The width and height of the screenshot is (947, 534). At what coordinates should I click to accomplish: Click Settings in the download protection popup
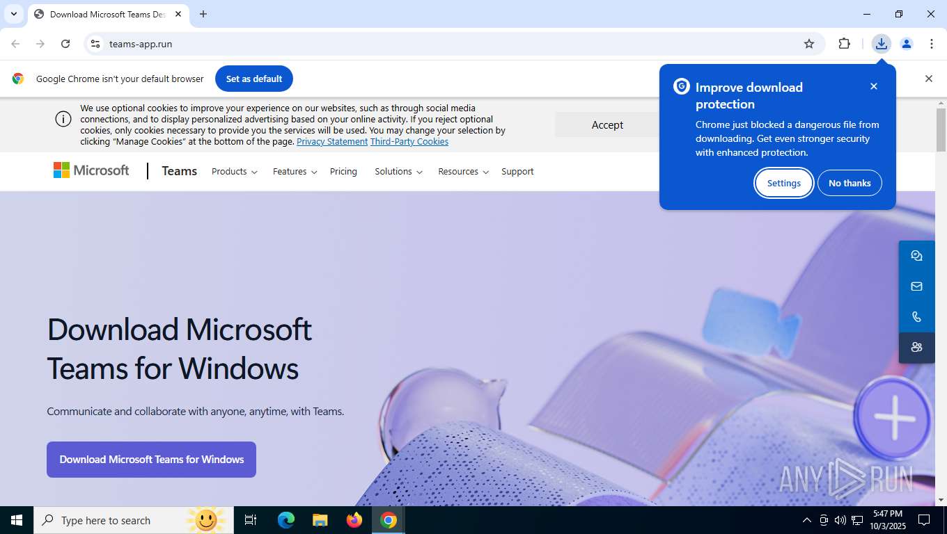(x=784, y=183)
